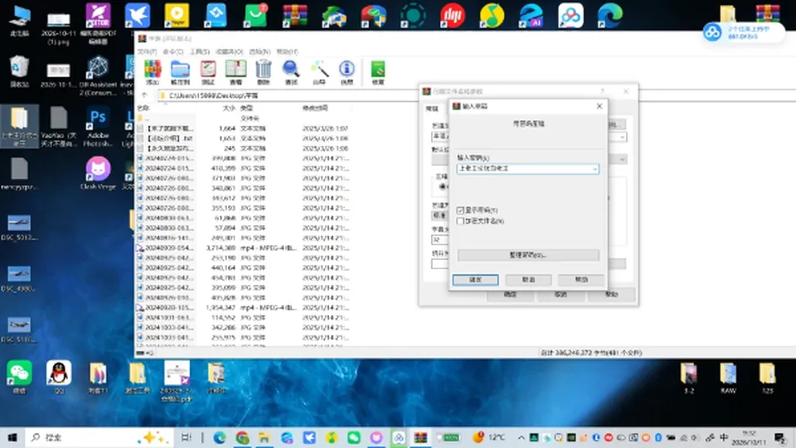Image resolution: width=796 pixels, height=448 pixels.
Task: Click the View (查看) book icon
Action: 235,72
